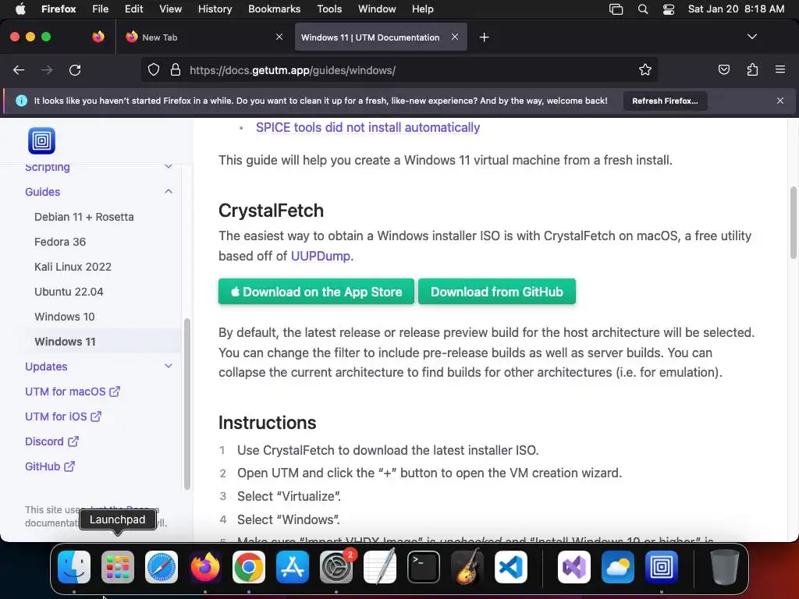Open the Extensions puzzle icon
Viewport: 799px width, 599px height.
(x=752, y=69)
